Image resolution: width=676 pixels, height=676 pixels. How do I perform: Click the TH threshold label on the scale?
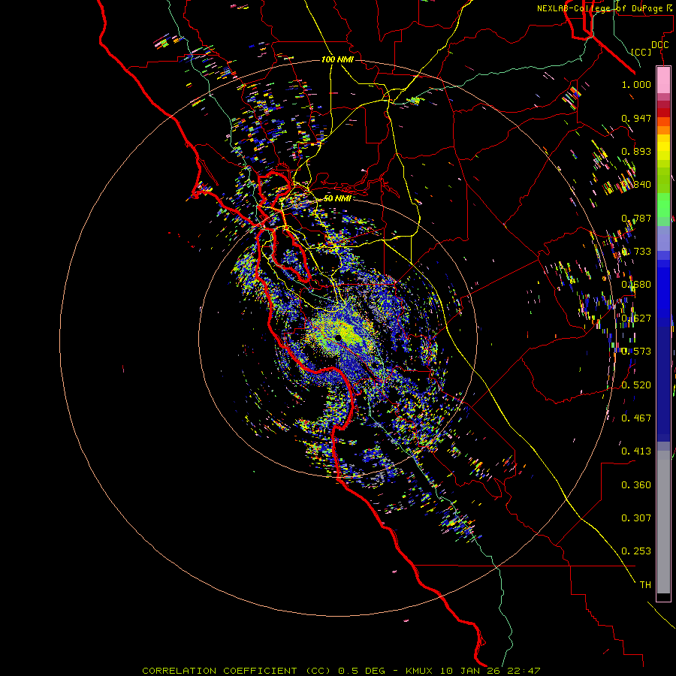(x=645, y=585)
